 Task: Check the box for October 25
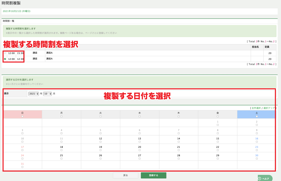click(61, 159)
